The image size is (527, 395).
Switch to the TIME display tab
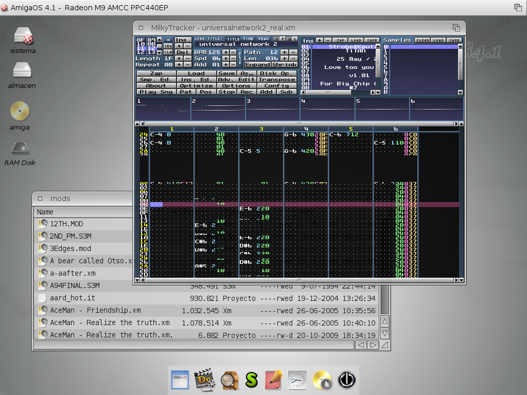coord(248,39)
